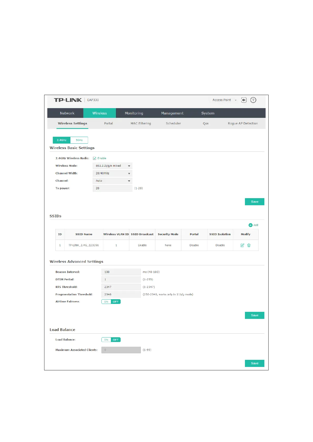Switch to the Monitoring tab
This screenshot has width=313, height=442.
(x=134, y=113)
